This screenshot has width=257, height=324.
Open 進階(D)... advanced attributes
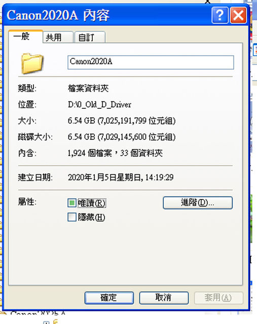coord(198,202)
